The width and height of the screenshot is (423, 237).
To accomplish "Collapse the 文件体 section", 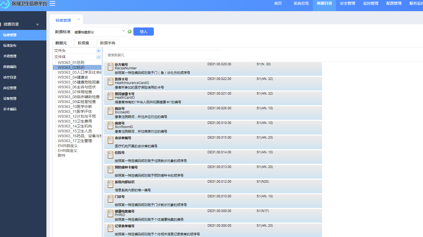I will click(98, 57).
